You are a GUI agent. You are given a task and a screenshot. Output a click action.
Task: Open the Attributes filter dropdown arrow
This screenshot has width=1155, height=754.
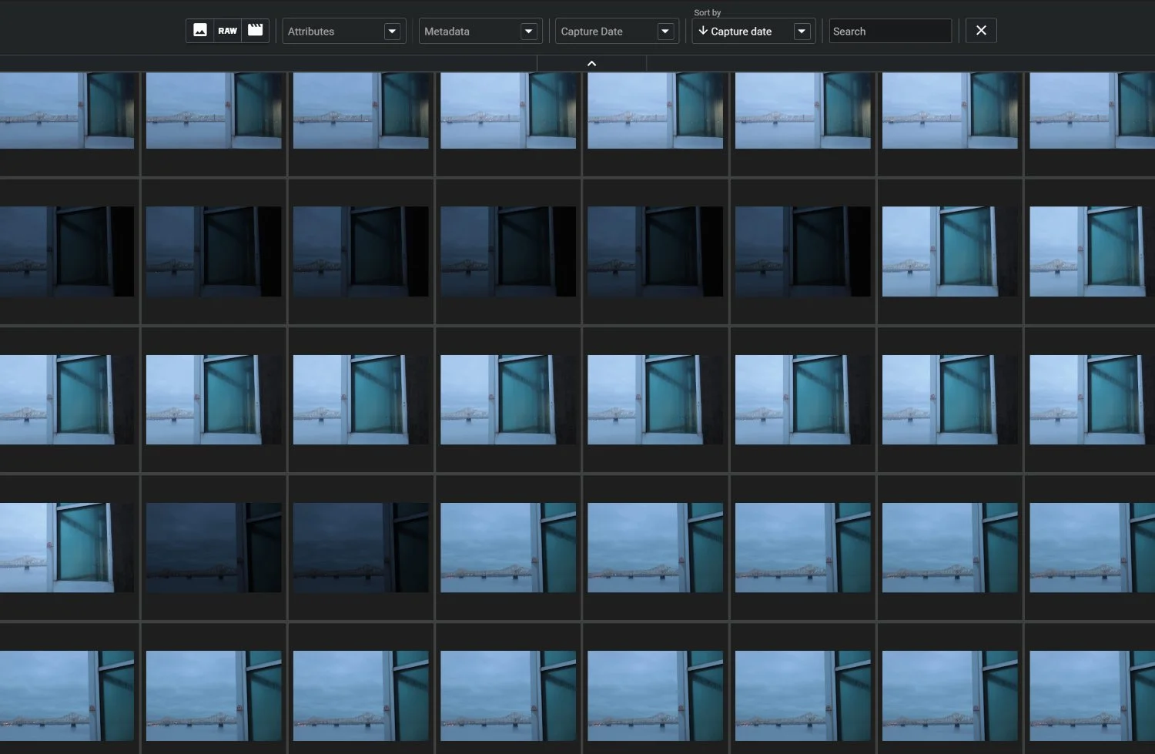pos(393,31)
